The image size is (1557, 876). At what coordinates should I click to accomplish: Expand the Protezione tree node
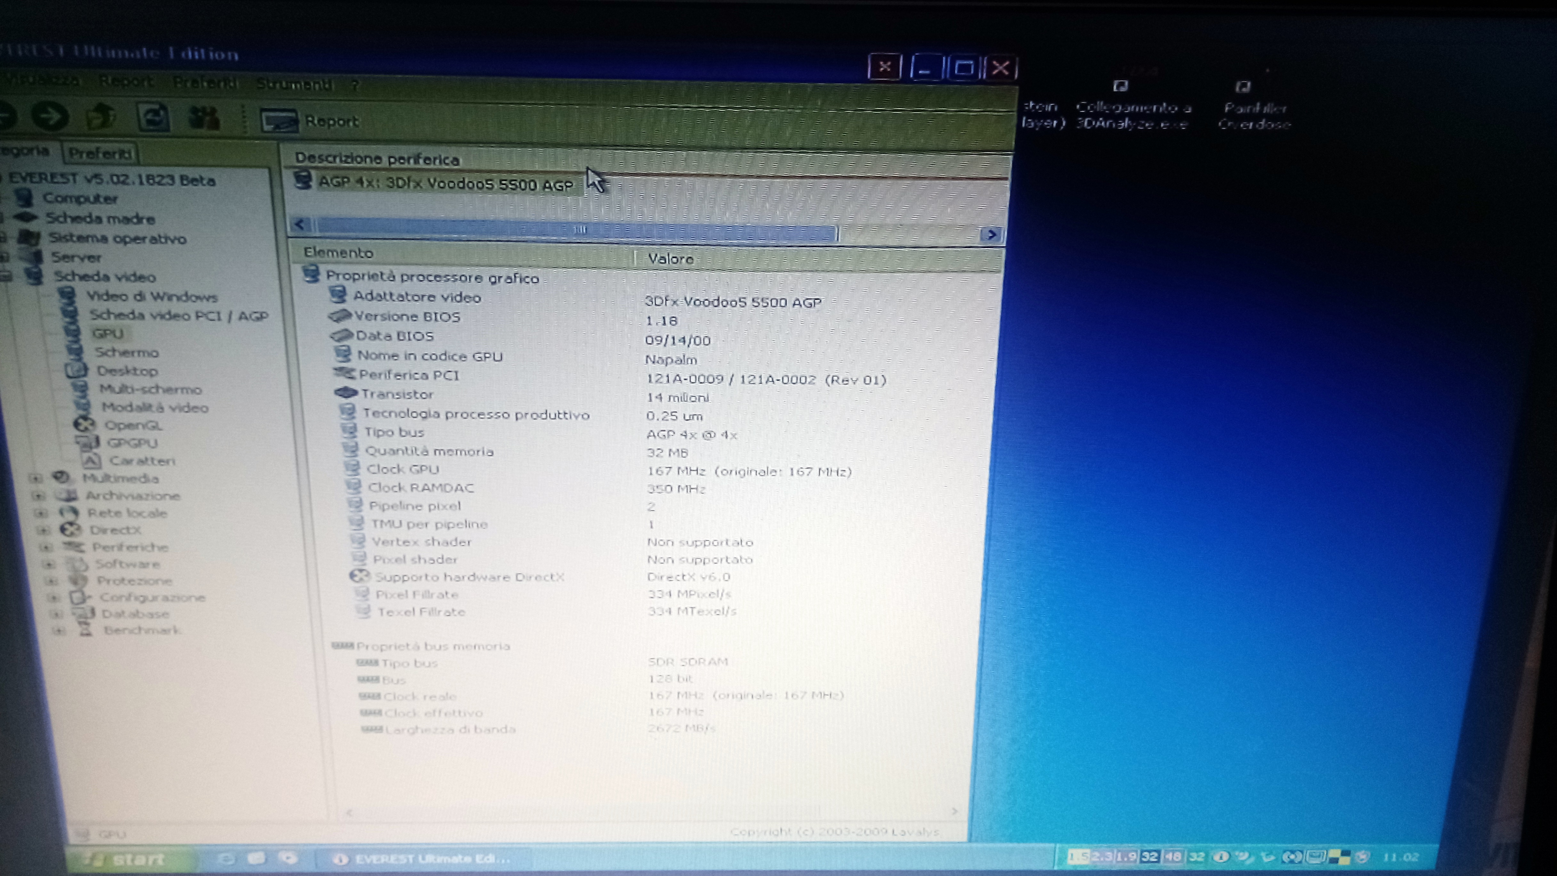tap(51, 581)
